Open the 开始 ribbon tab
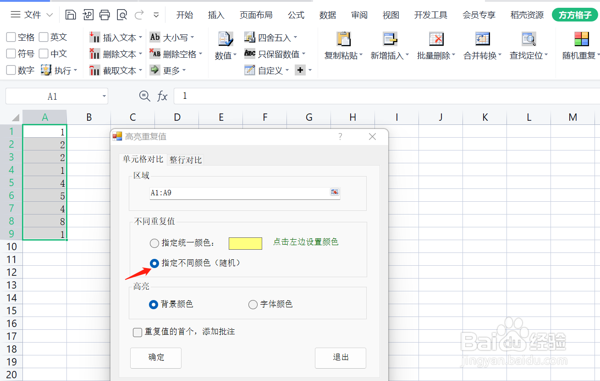600x381 pixels. tap(185, 15)
